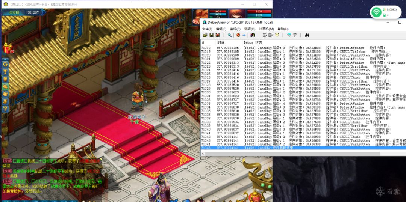Maximize the DebugView window
Viewport: 406px width, 202px height.
click(400, 23)
